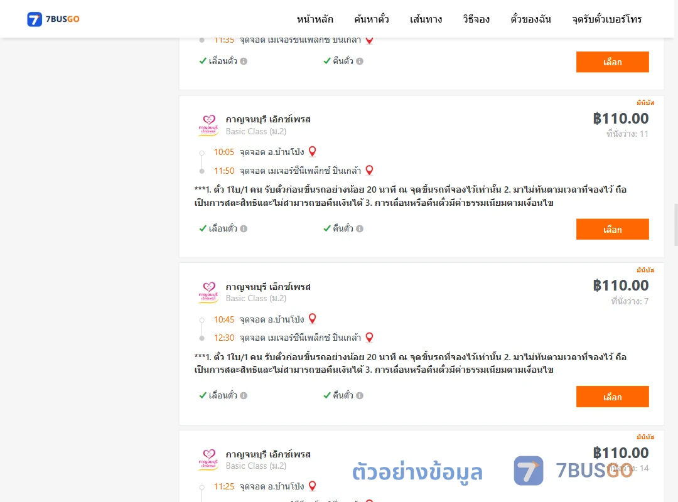This screenshot has width=678, height=502.
Task: Click the 11:50 arrival time
Action: click(x=224, y=171)
